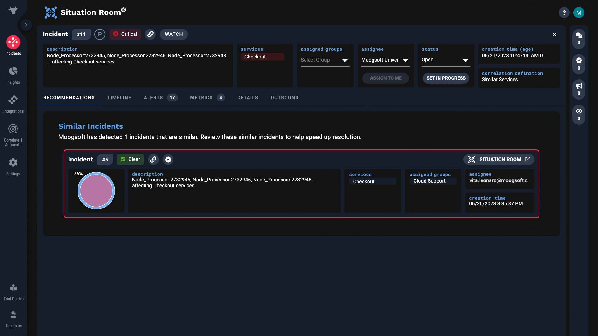
Task: Click the Cloud Support group tag
Action: tap(433, 181)
